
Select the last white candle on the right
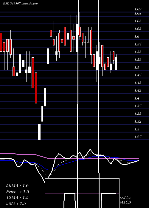(116, 64)
